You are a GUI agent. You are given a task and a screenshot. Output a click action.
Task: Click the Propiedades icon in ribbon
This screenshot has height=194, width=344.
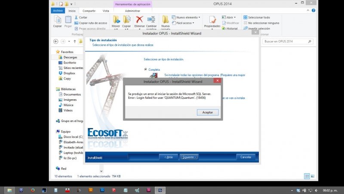(x=212, y=20)
